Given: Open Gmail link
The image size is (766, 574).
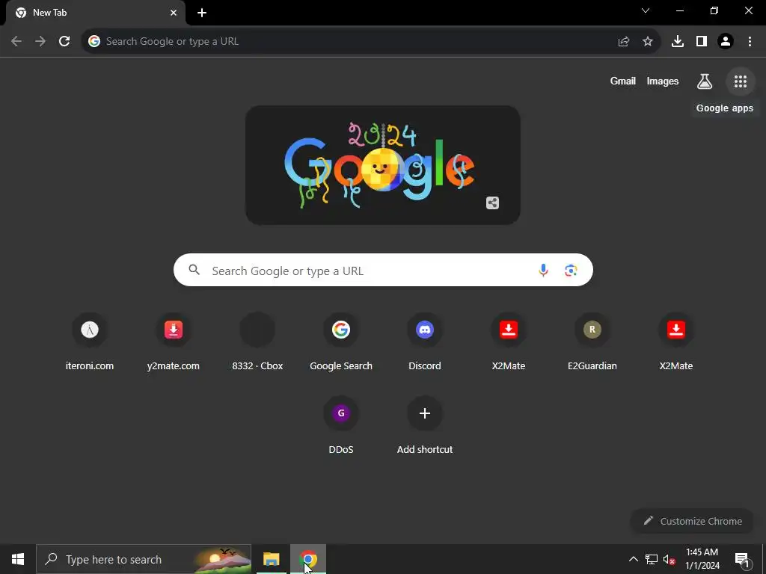Looking at the screenshot, I should click(623, 81).
